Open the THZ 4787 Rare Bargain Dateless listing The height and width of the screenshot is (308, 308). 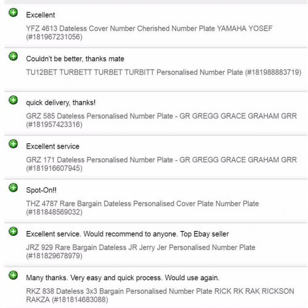coord(142,208)
